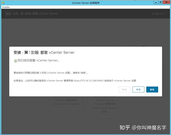Maximize the vCenter Server installer window
This screenshot has width=171, height=135.
click(x=160, y=2)
